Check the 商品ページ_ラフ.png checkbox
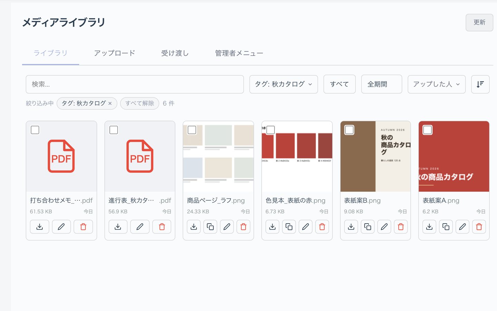Screen dimensions: 497x311 pos(192,130)
